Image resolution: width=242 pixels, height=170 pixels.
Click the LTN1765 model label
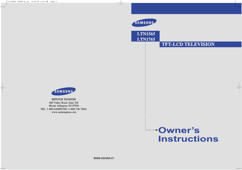[x=146, y=39]
